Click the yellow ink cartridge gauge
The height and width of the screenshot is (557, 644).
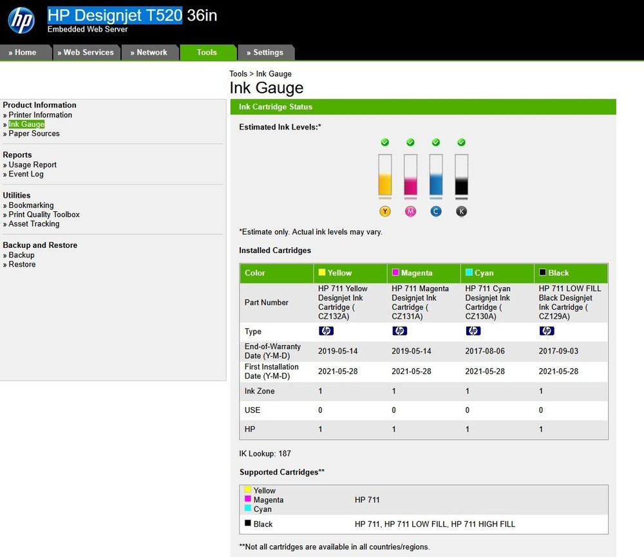[x=384, y=176]
